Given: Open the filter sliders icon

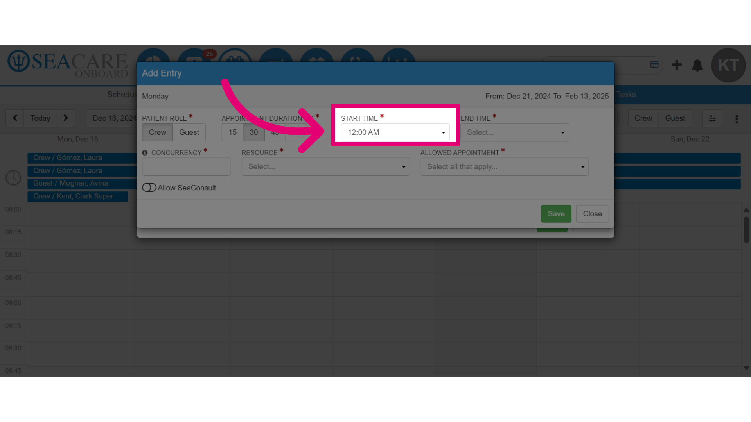Looking at the screenshot, I should [712, 118].
